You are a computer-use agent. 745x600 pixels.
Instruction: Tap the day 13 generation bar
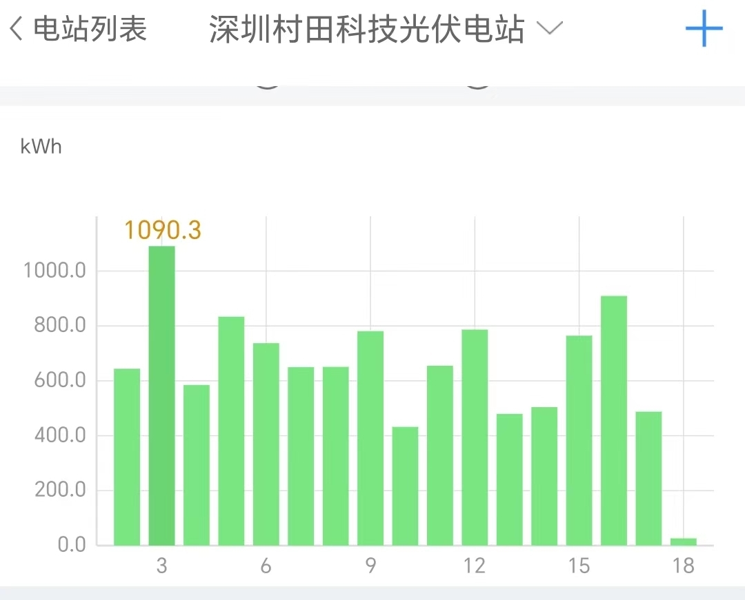click(x=510, y=479)
